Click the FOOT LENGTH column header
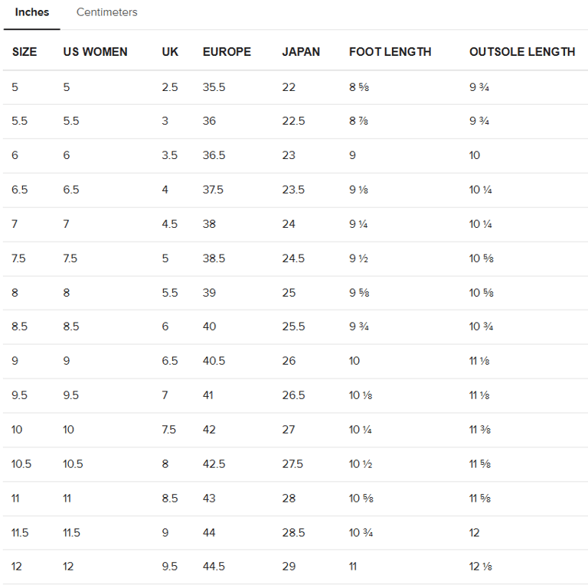Screen dimensions: 588x588 [x=390, y=52]
